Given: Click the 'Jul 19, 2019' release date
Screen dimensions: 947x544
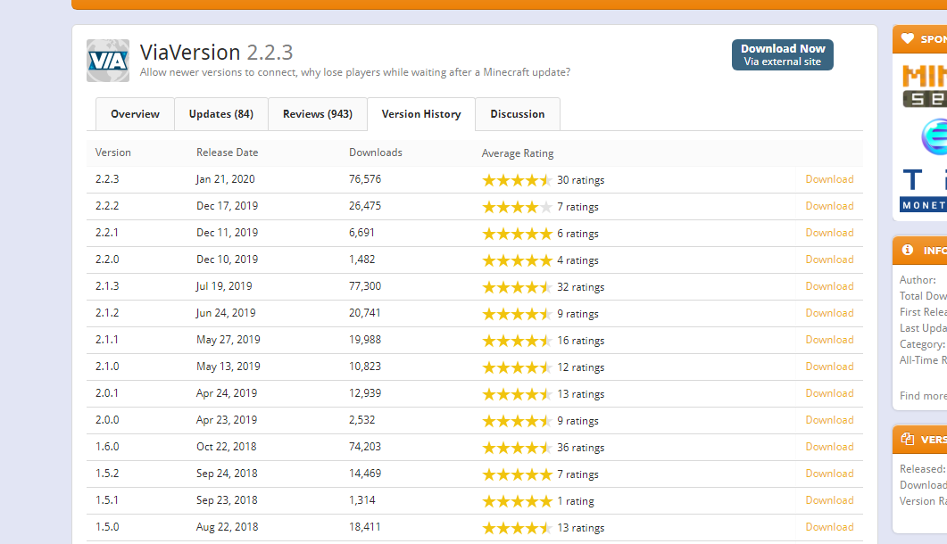Looking at the screenshot, I should point(224,286).
